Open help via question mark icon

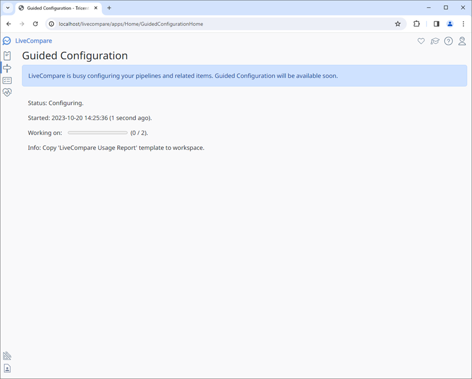point(448,41)
